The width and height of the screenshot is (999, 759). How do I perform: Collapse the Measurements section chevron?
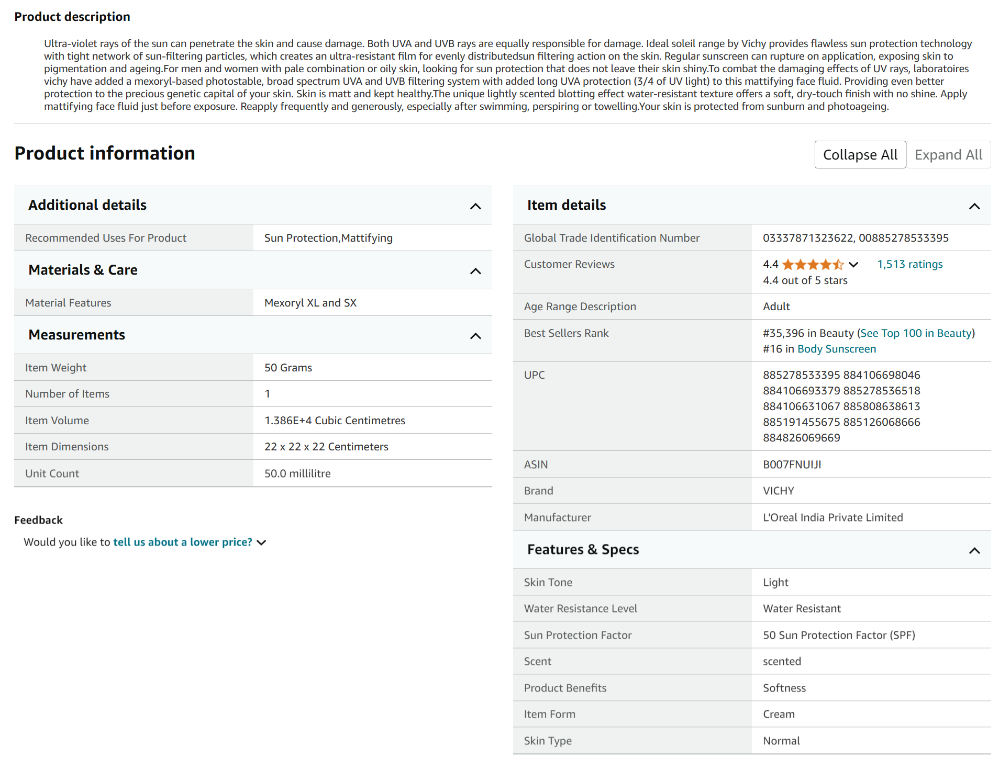tap(475, 336)
